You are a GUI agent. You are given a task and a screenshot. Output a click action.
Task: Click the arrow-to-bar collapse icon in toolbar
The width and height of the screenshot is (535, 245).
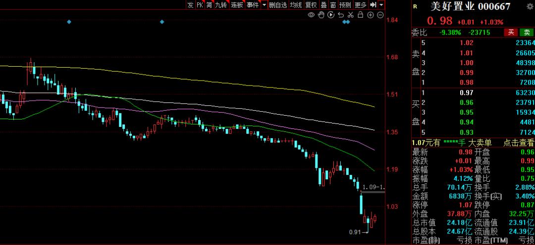pos(374,5)
